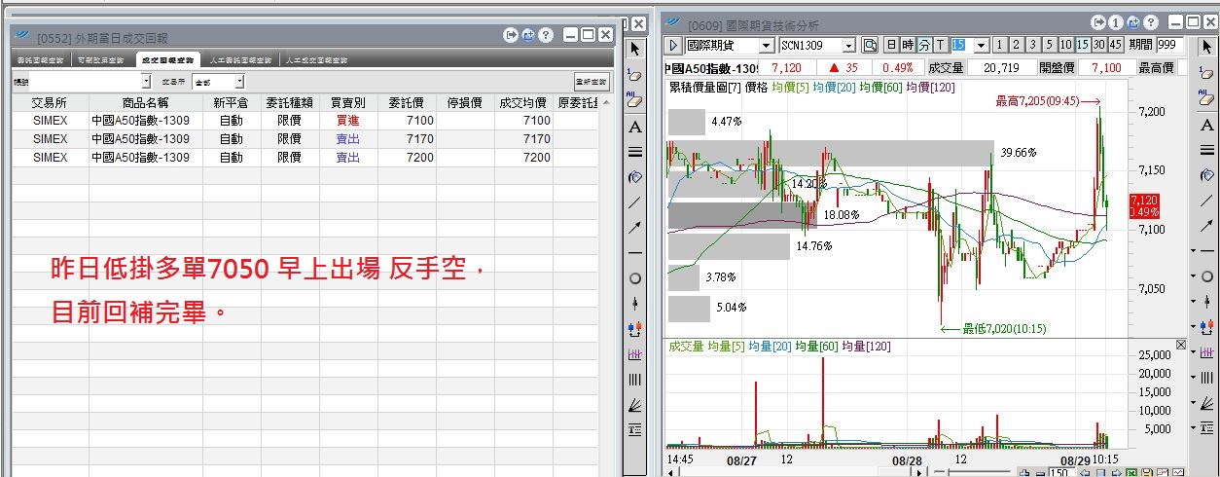Switch chart to hourly 時 period
The image size is (1220, 477).
907,45
